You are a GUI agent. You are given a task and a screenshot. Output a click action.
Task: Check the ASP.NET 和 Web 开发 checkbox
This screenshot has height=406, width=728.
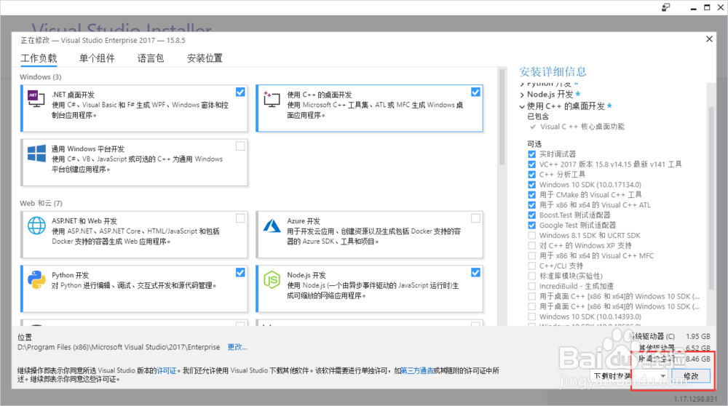[x=240, y=218]
